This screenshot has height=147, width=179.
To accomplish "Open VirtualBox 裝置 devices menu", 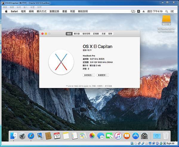I will tap(33, 7).
